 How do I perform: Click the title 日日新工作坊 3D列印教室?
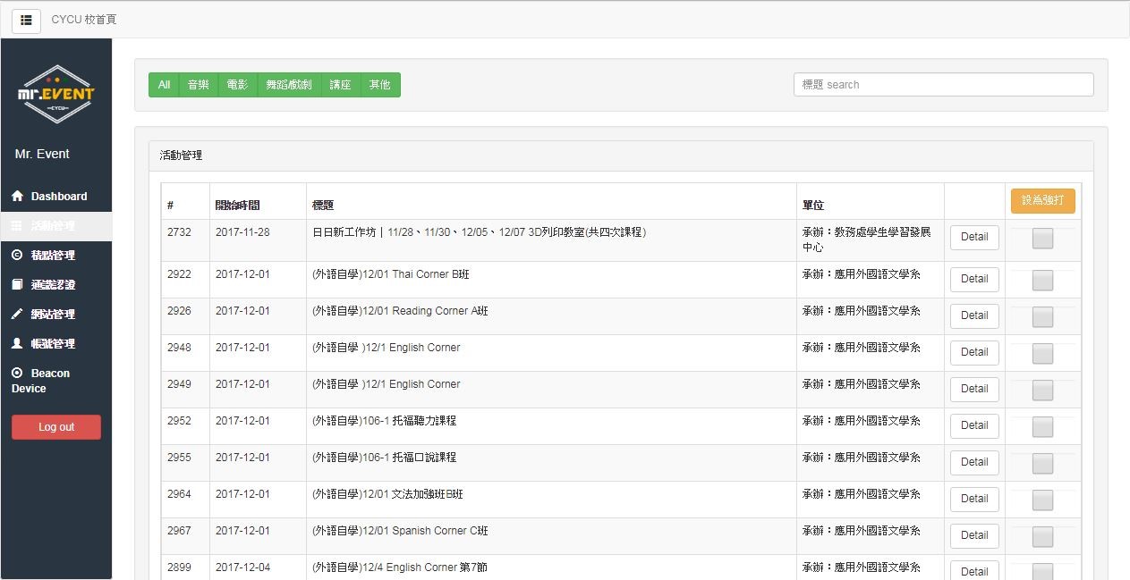tap(479, 232)
